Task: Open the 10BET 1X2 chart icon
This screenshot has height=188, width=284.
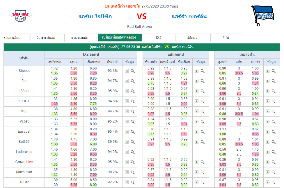Action: [127, 101]
